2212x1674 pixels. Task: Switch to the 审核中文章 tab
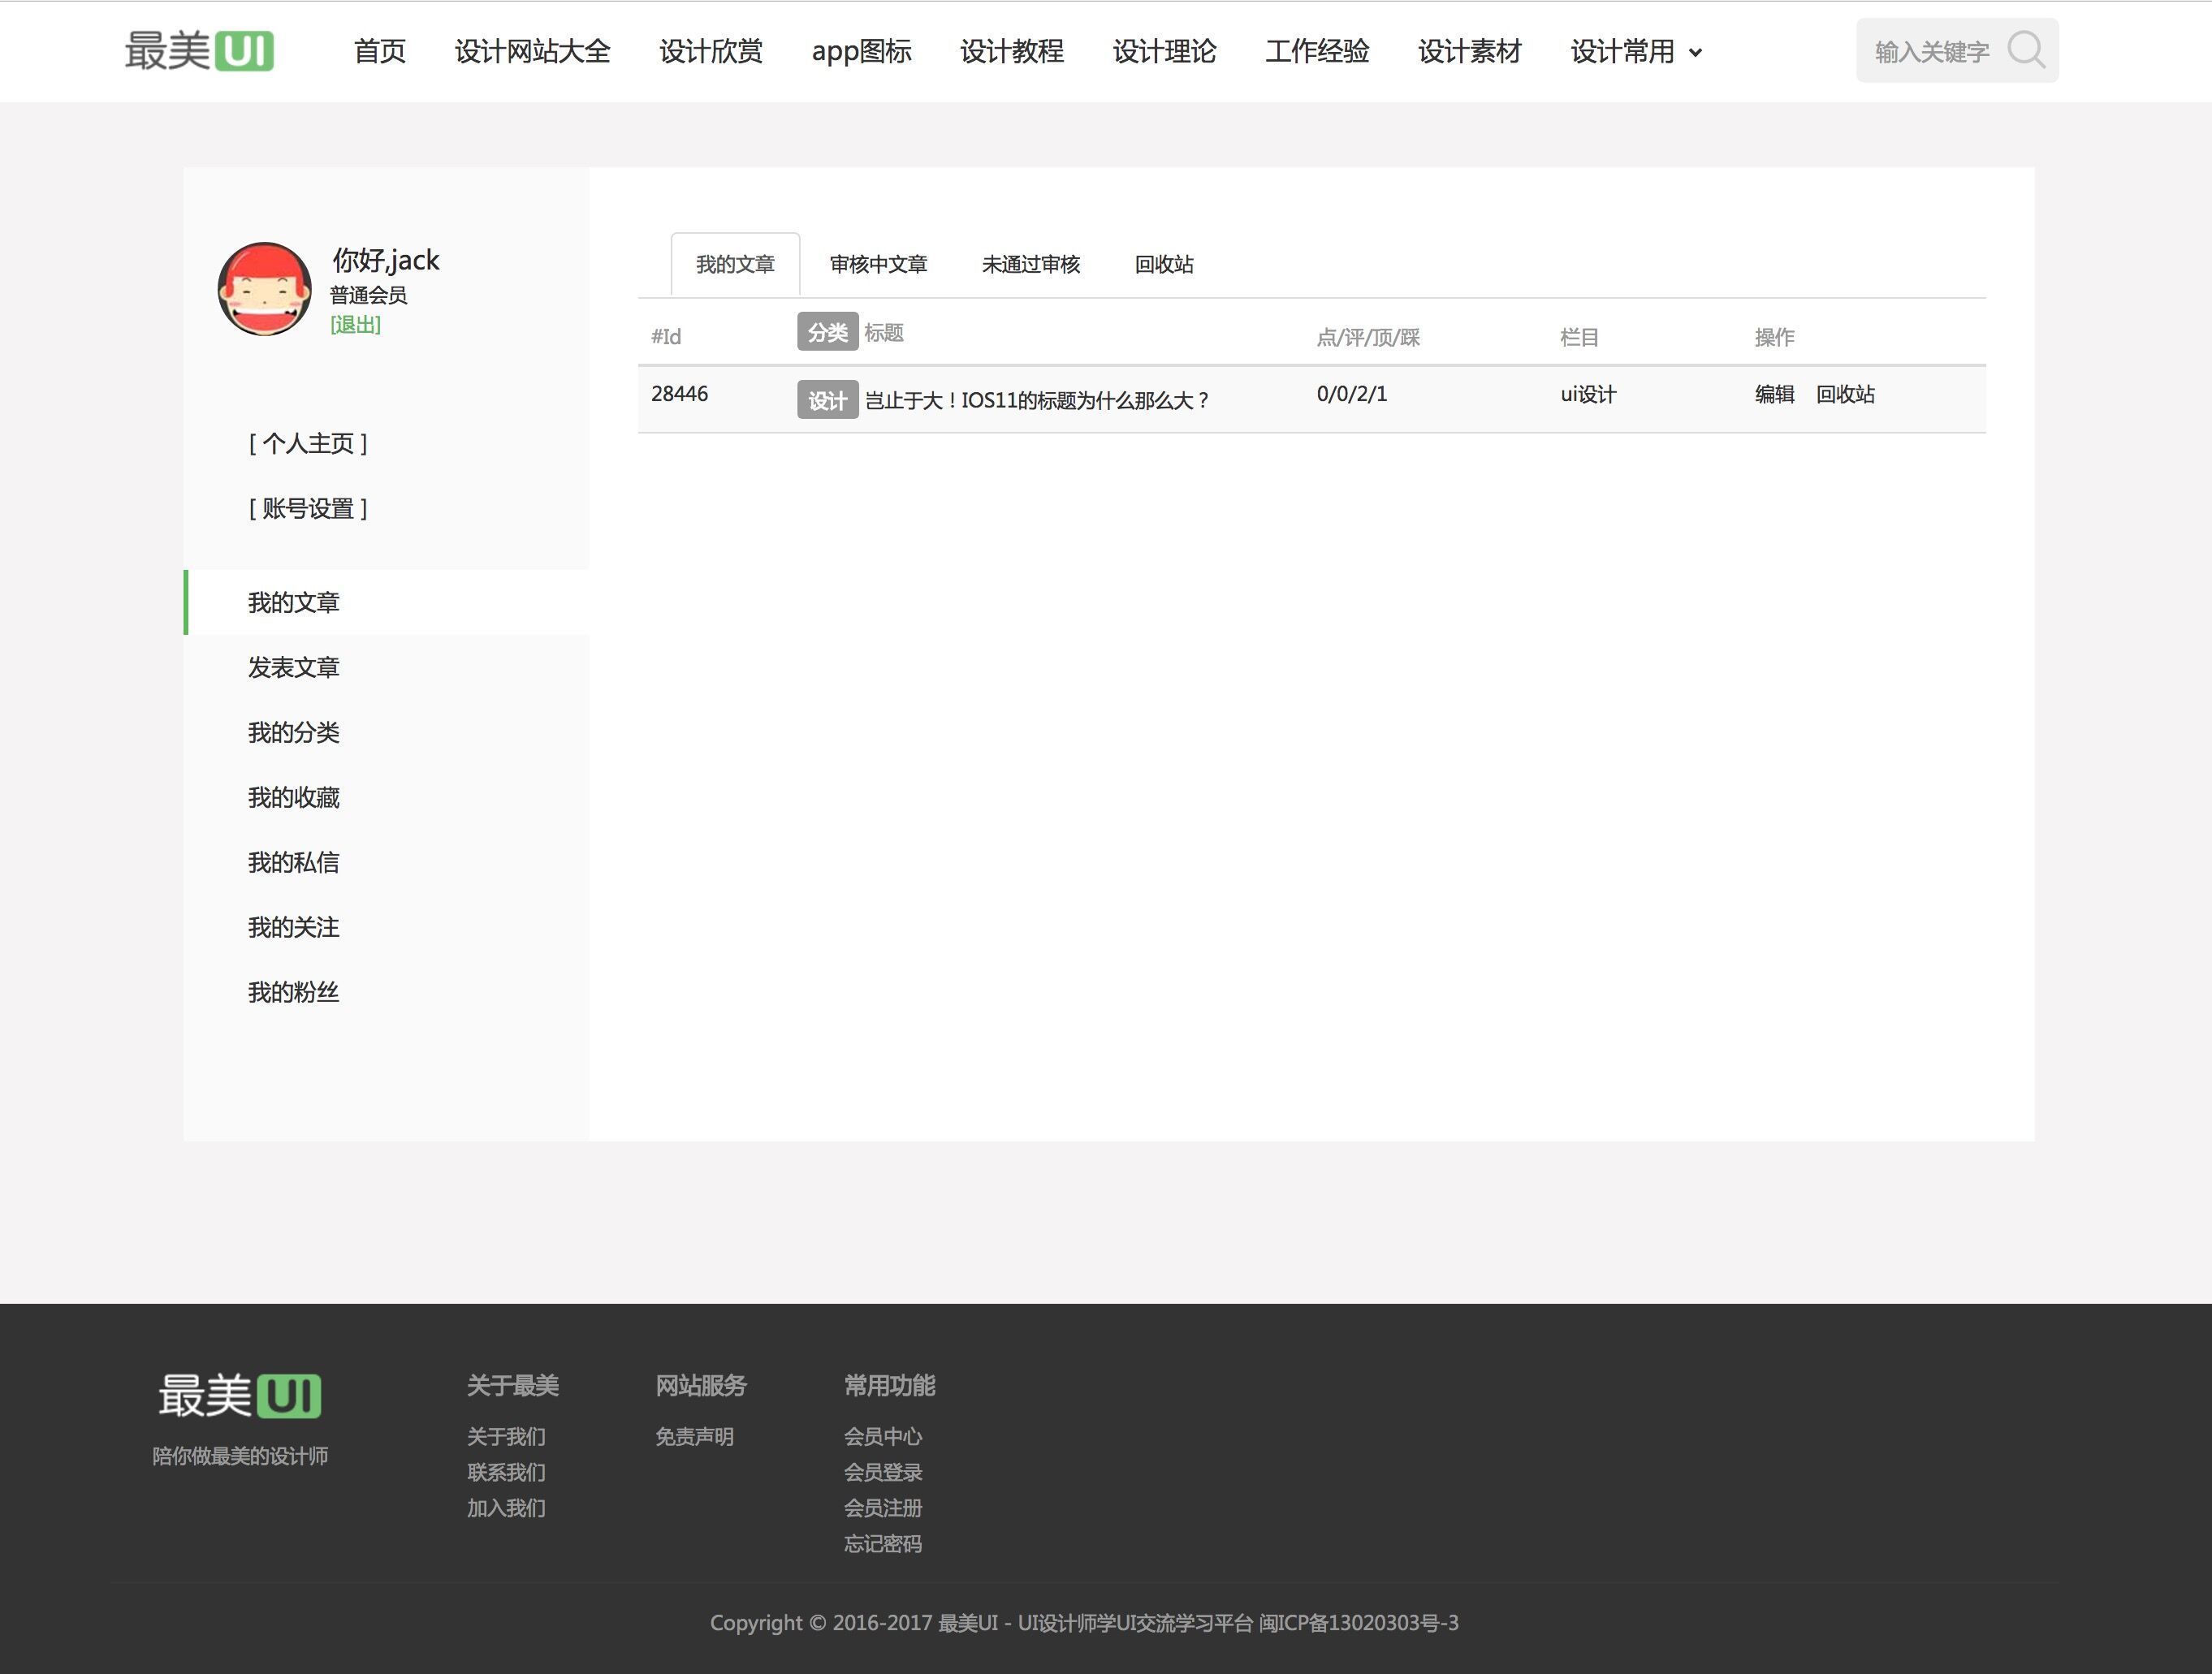(879, 264)
